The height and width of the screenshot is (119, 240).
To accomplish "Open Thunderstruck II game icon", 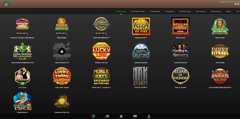I will point(22,101).
